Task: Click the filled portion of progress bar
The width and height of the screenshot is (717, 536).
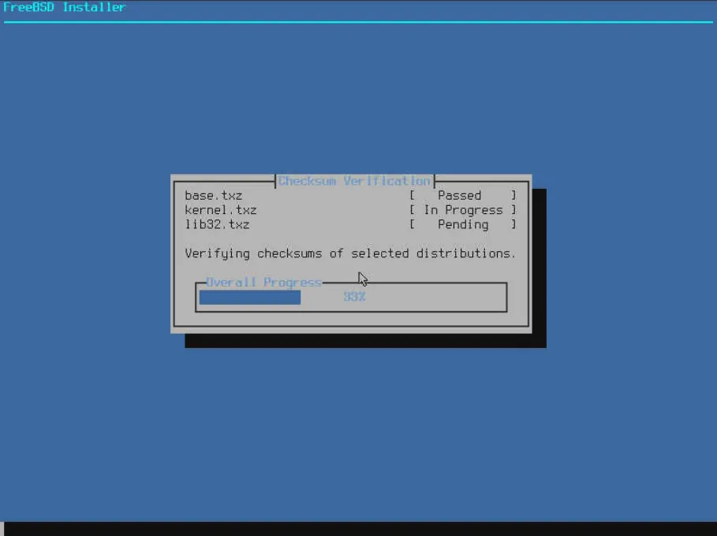Action: [x=249, y=298]
